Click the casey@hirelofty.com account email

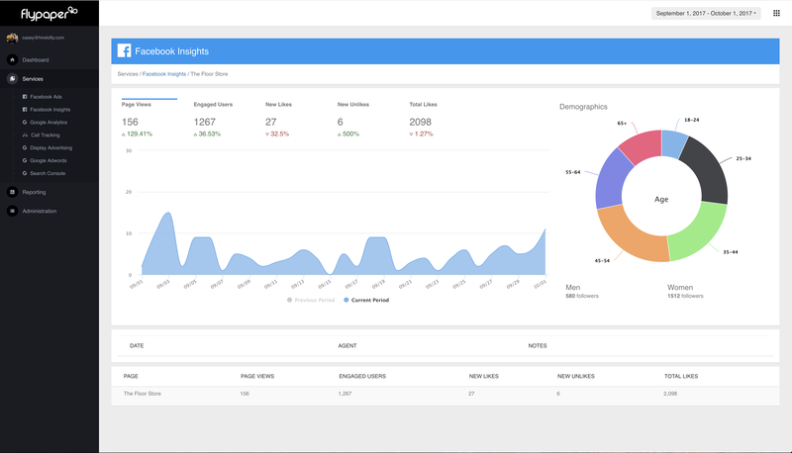[x=43, y=38]
